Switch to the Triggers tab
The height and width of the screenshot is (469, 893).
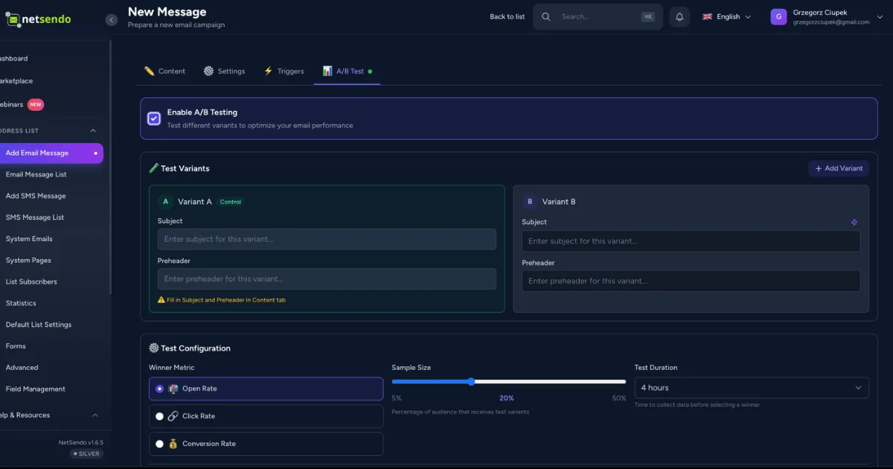(x=284, y=71)
